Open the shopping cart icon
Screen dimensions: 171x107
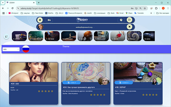click(x=129, y=27)
